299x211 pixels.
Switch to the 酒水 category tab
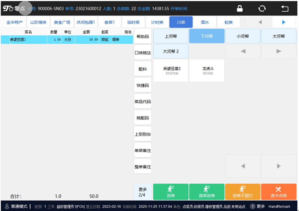click(x=205, y=22)
